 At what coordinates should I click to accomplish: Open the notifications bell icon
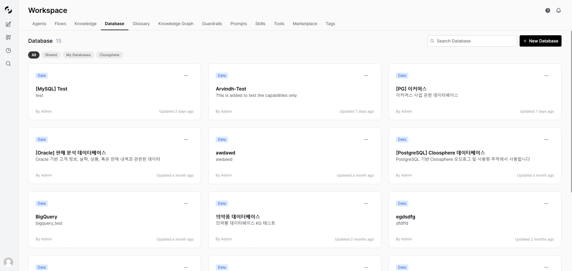point(559,11)
